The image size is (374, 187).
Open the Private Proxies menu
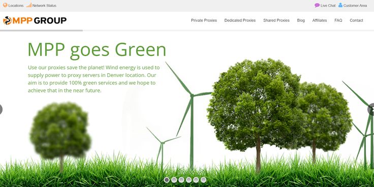click(x=204, y=20)
